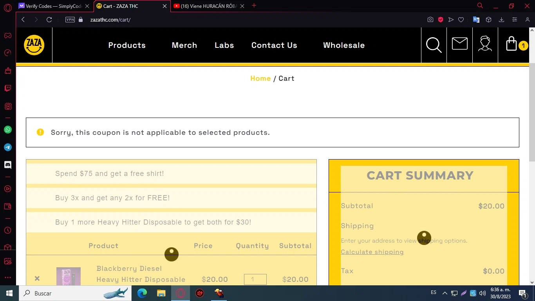Open the image gallery icon in sidebar

[x=8, y=261]
